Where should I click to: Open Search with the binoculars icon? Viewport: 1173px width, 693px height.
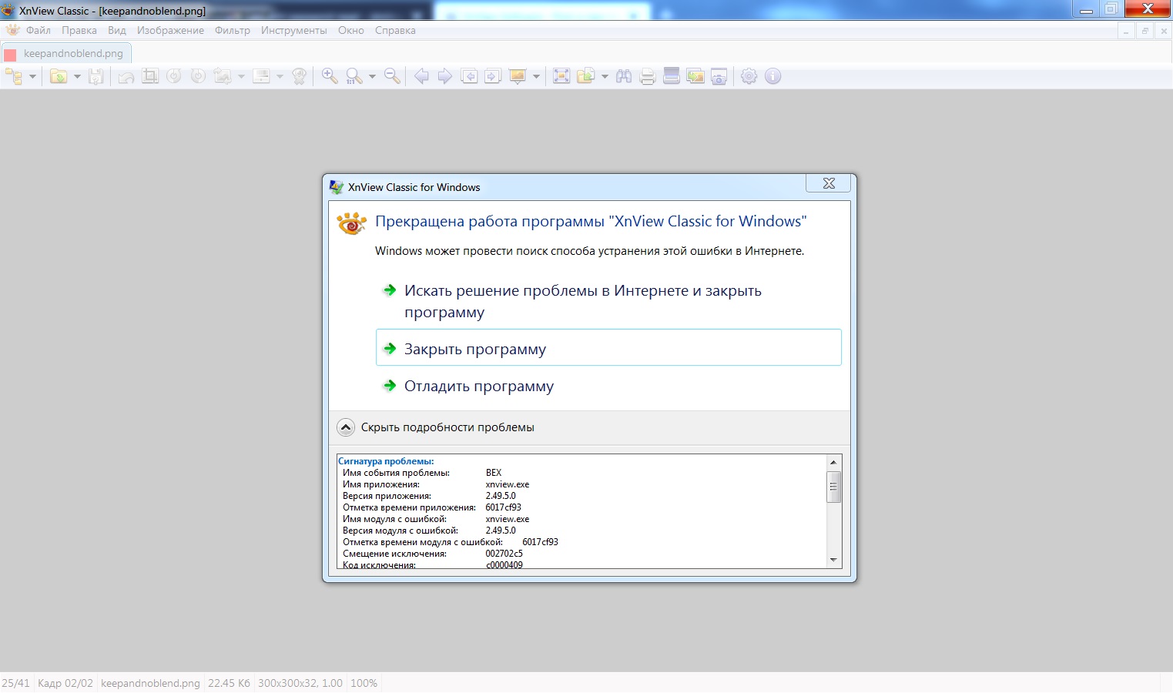624,76
